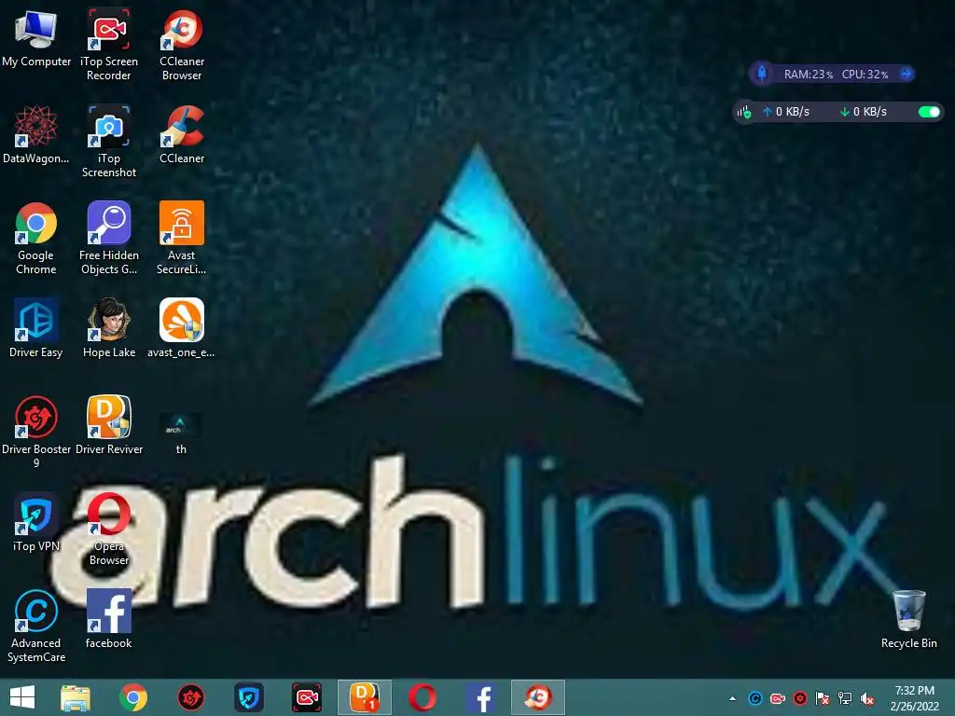Screen dimensions: 955x716
Task: Launch iTop Screen Recorder desktop shortcut
Action: [x=109, y=44]
